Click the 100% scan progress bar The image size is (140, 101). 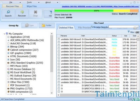point(96,11)
